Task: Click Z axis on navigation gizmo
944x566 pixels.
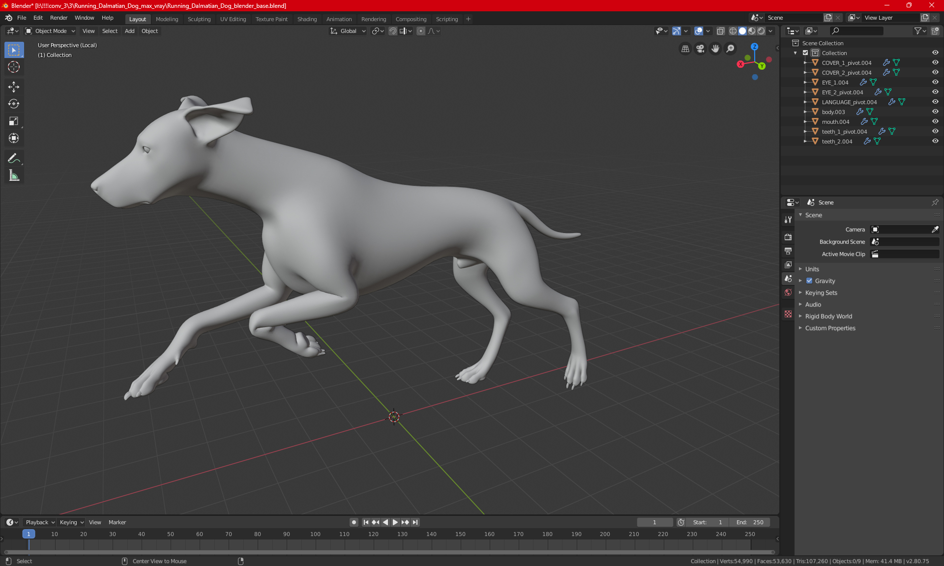Action: (754, 47)
